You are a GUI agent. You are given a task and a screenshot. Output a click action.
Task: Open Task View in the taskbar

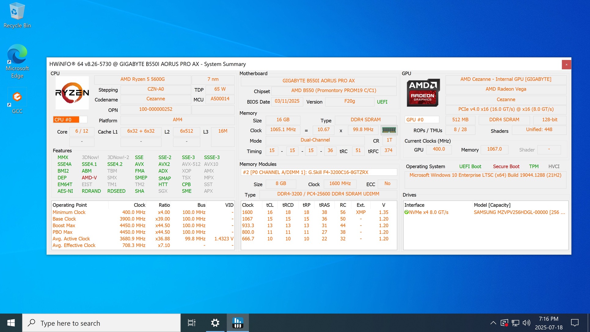192,323
